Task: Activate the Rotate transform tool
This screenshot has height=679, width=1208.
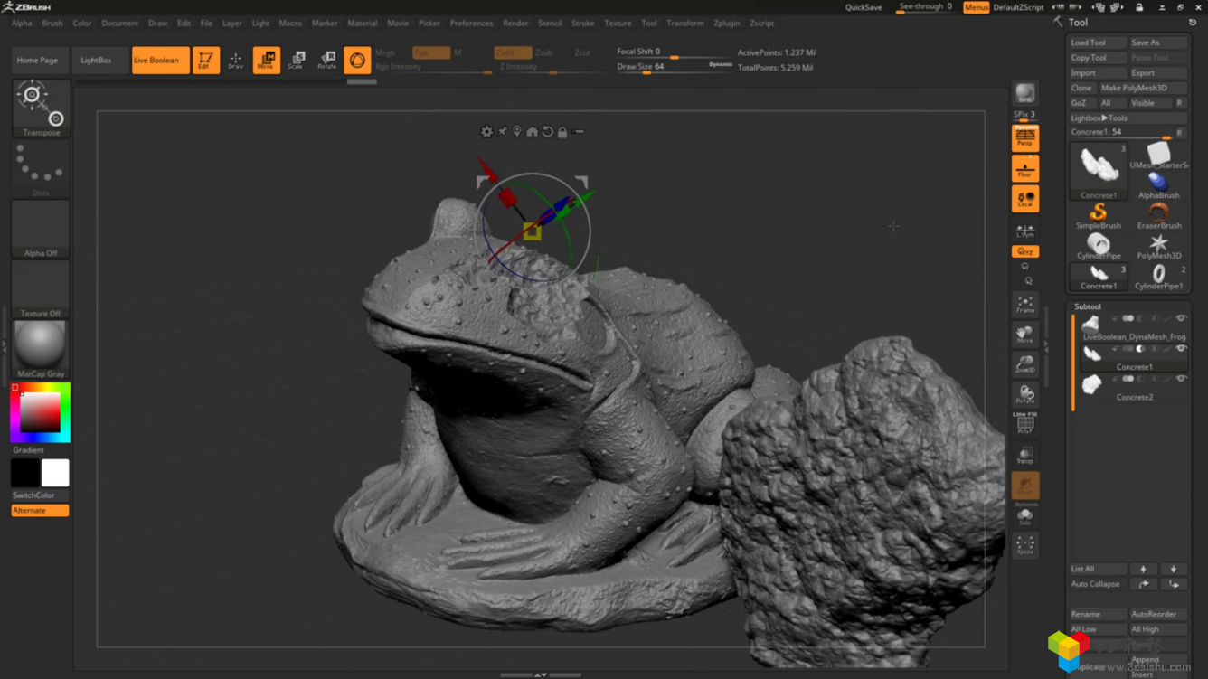Action: pyautogui.click(x=326, y=61)
